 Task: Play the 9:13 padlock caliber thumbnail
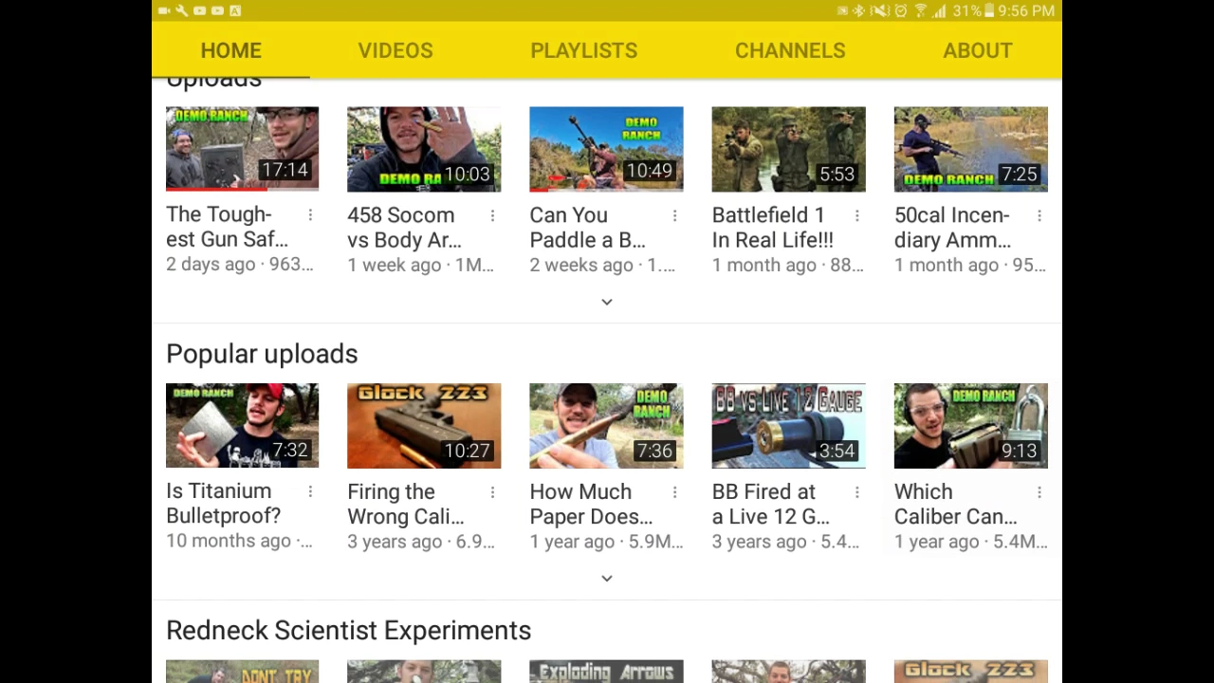[970, 426]
